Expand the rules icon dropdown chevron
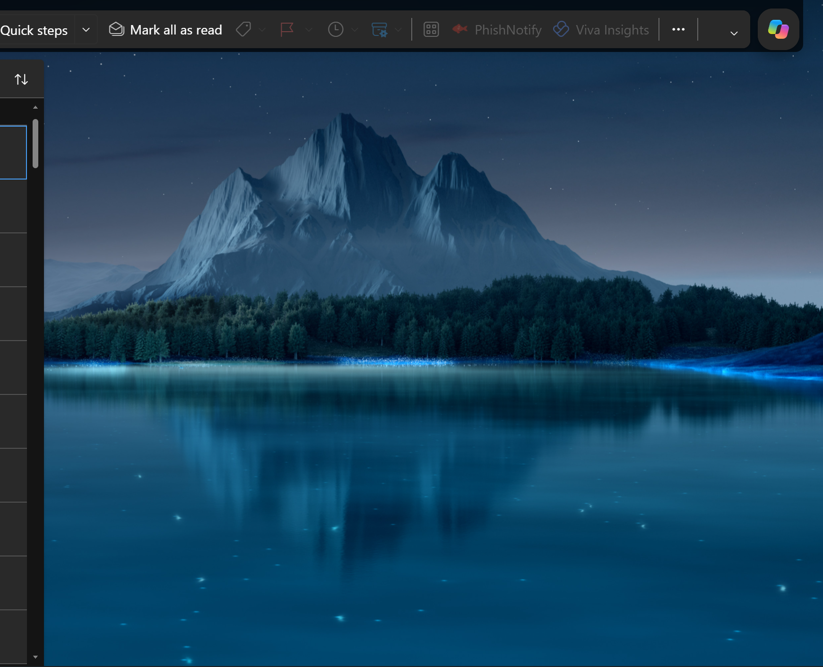The height and width of the screenshot is (667, 823). pos(399,30)
